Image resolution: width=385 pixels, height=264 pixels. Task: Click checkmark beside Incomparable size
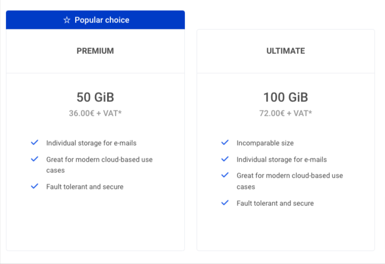coord(225,142)
